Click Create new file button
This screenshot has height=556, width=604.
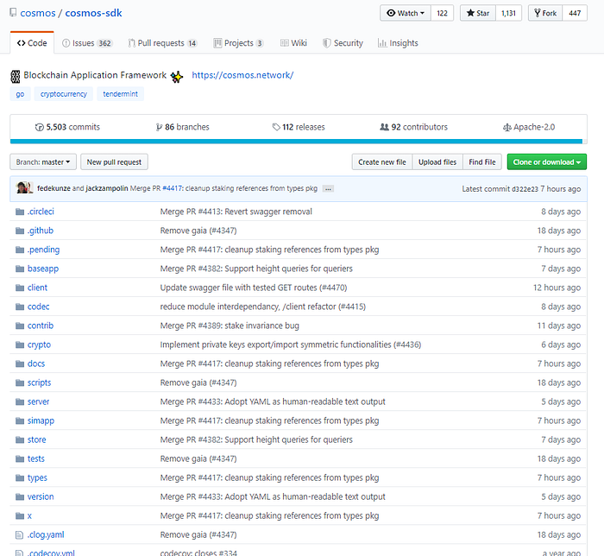[x=382, y=162]
